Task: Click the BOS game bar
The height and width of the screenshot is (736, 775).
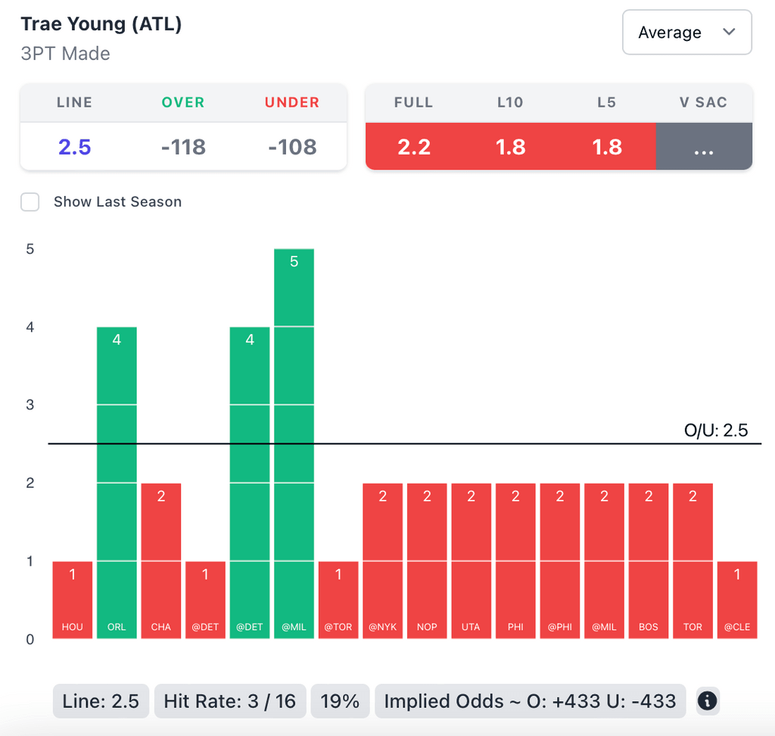Action: (649, 561)
